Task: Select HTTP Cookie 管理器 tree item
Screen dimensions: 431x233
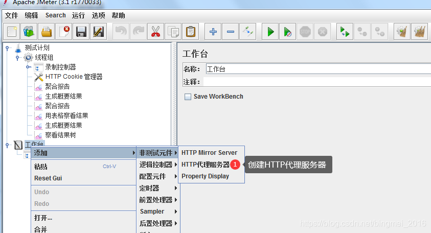Action: [x=74, y=77]
